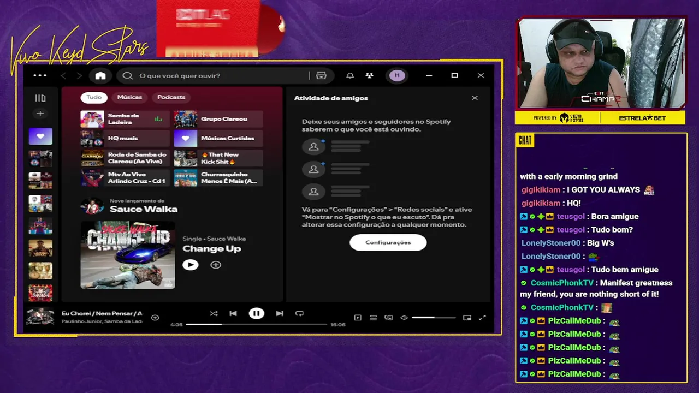699x393 pixels.
Task: Open 'Músicas Curtidas' shortcut
Action: click(x=218, y=139)
